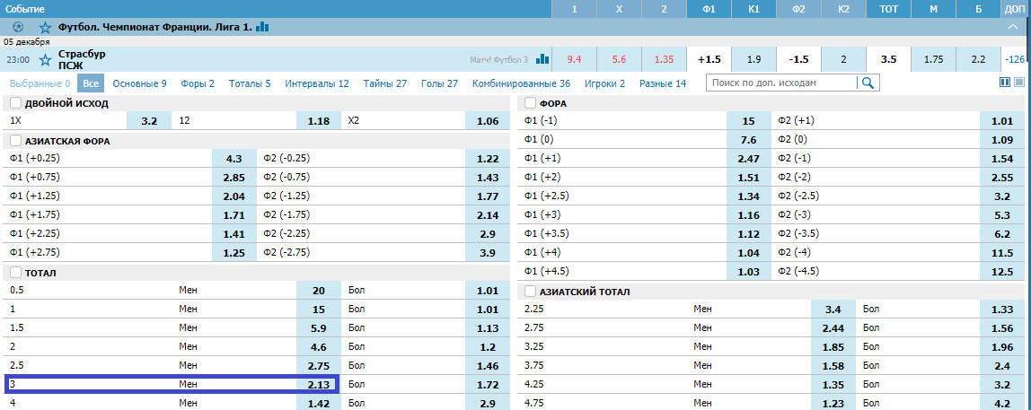Select Asian total 2.25 under odds 3.4

833,309
